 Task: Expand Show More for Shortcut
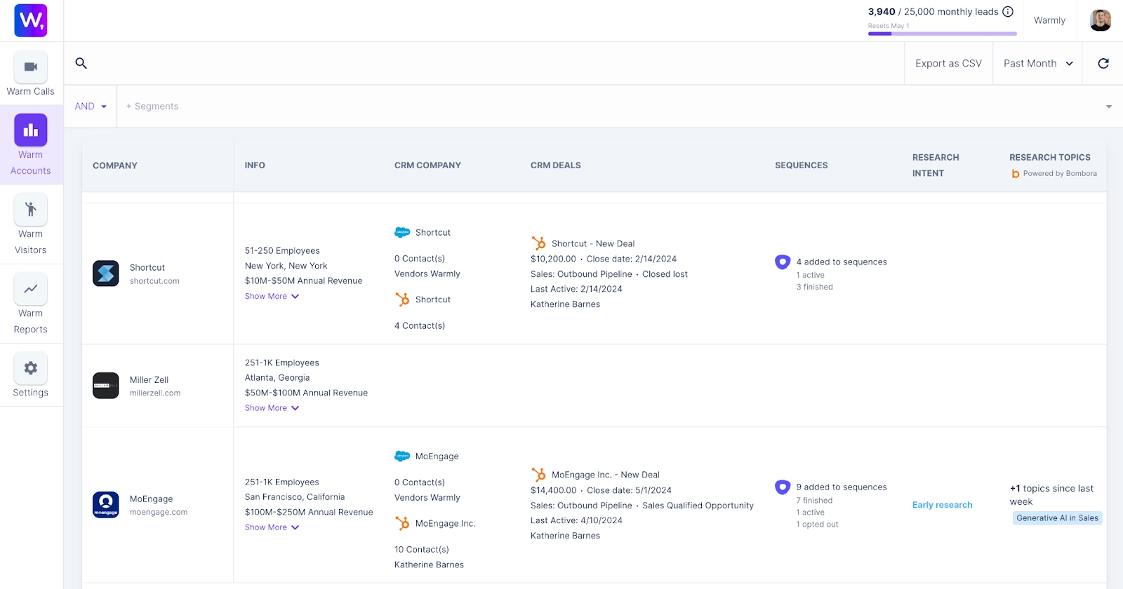(x=272, y=297)
